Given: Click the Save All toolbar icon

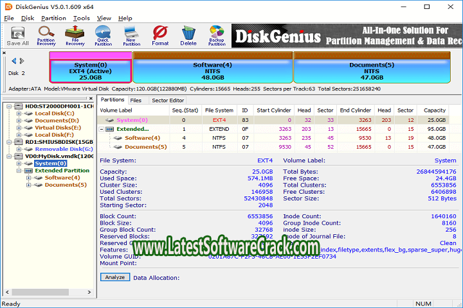Looking at the screenshot, I should click(17, 35).
